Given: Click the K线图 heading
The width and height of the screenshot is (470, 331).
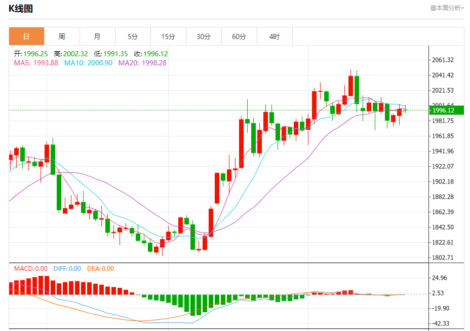Looking at the screenshot, I should (x=21, y=9).
